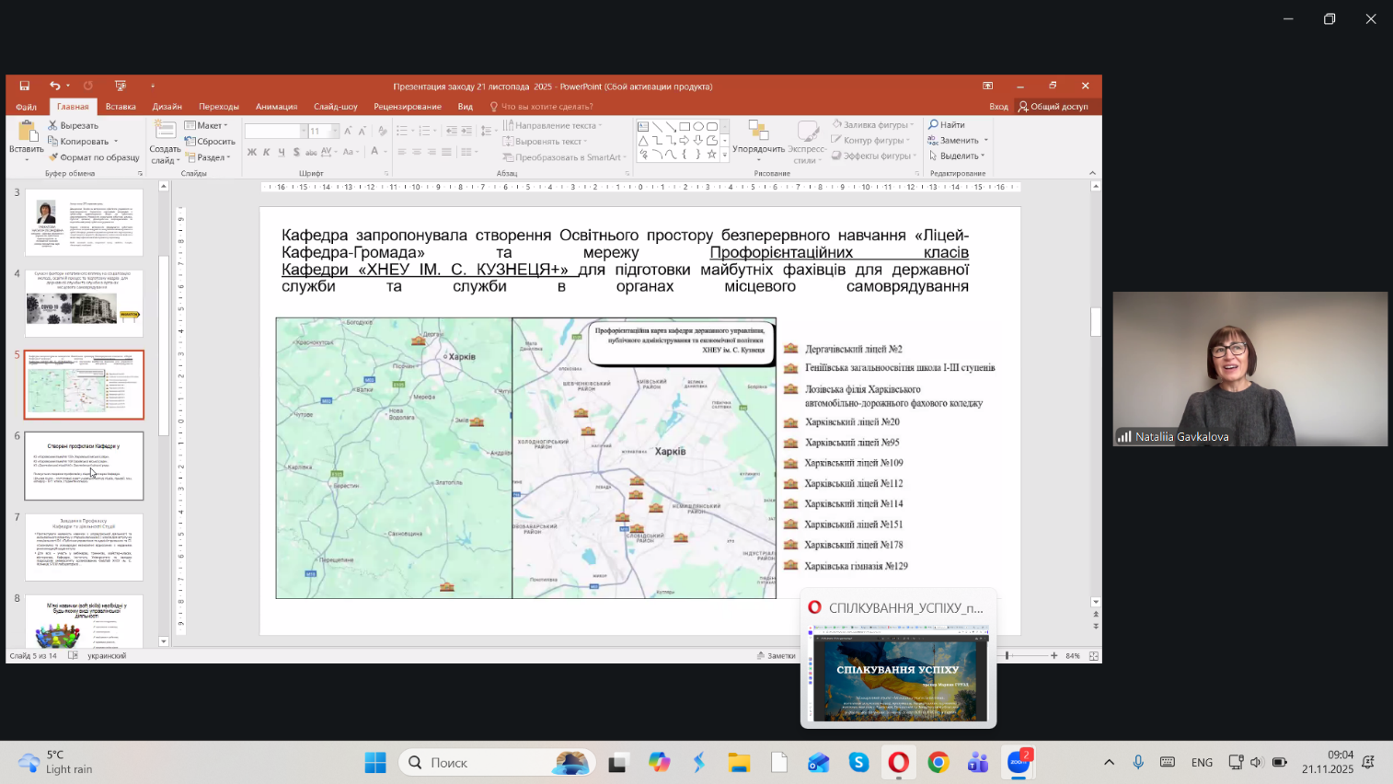Click the Undo arrow icon

pos(54,86)
